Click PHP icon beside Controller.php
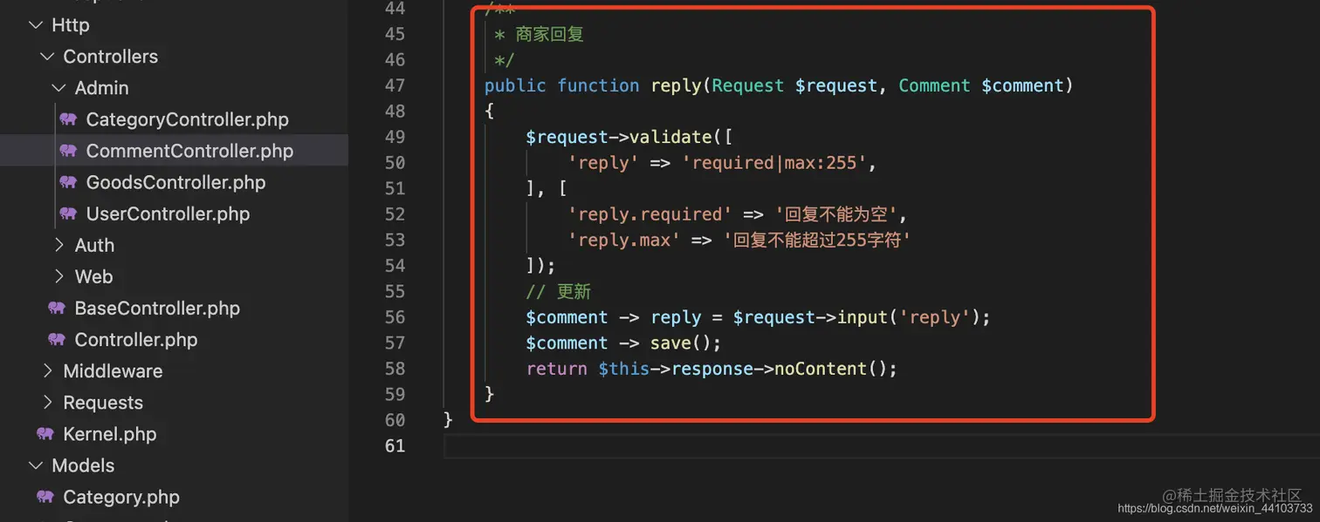Viewport: 1320px width, 522px height. click(x=57, y=339)
